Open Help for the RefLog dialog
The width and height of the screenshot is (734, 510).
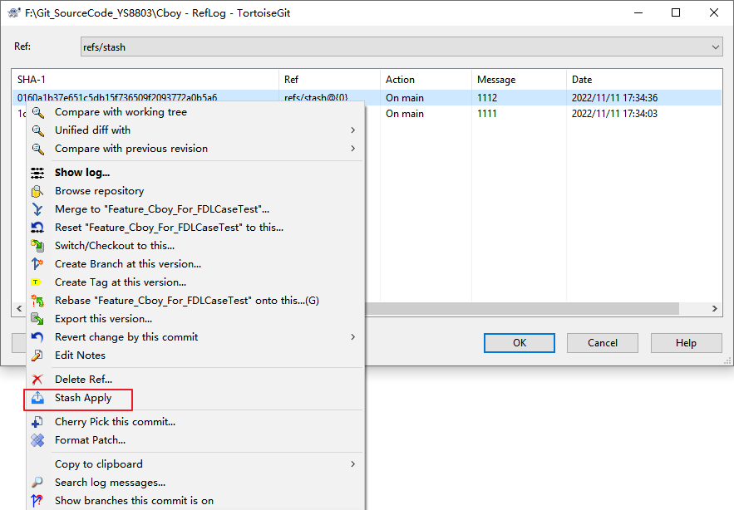tap(686, 343)
